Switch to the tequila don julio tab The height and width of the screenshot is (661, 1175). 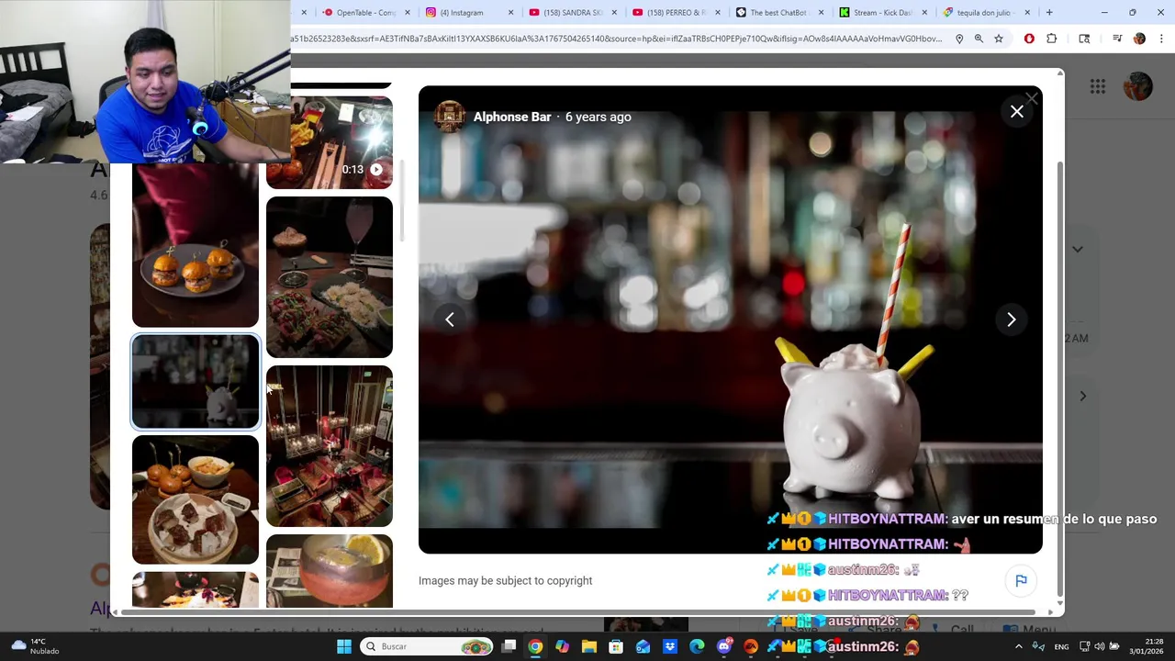984,13
